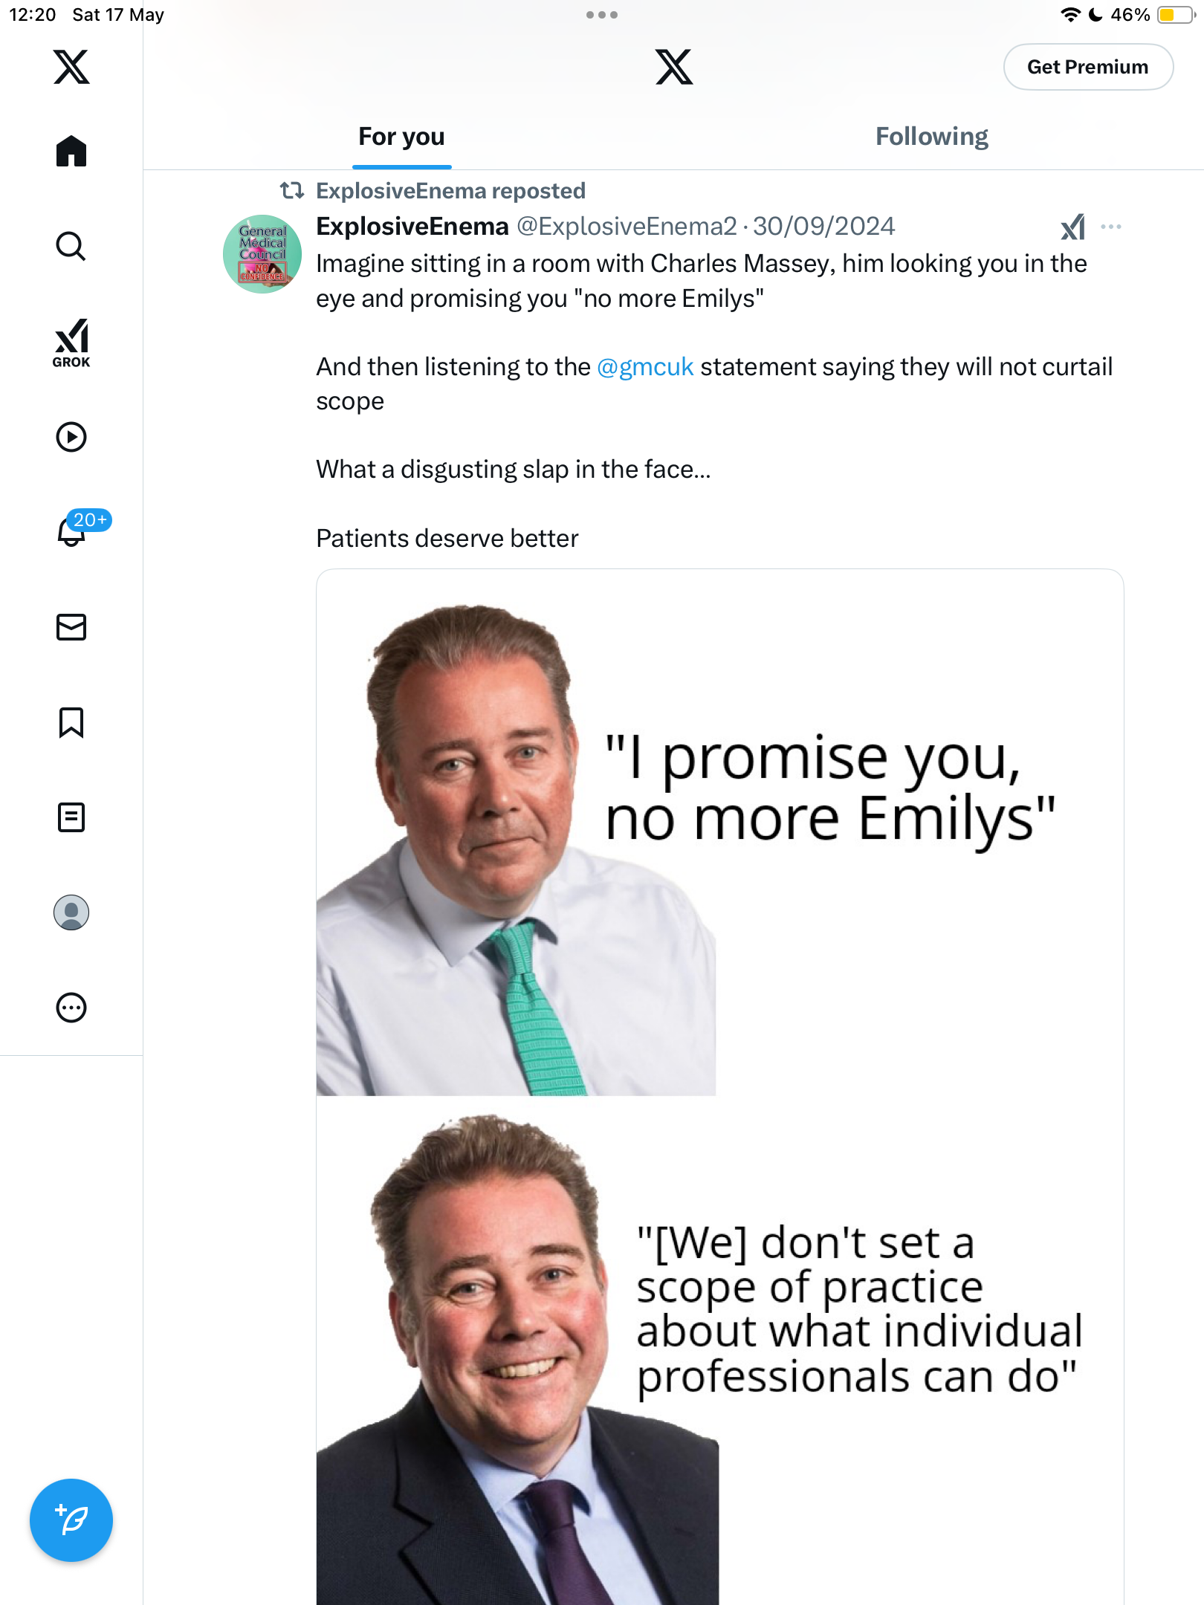Image resolution: width=1204 pixels, height=1605 pixels.
Task: Launch Grok from the sidebar
Action: click(71, 343)
